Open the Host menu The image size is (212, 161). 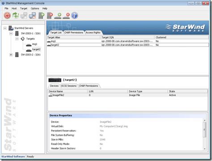pos(14,8)
